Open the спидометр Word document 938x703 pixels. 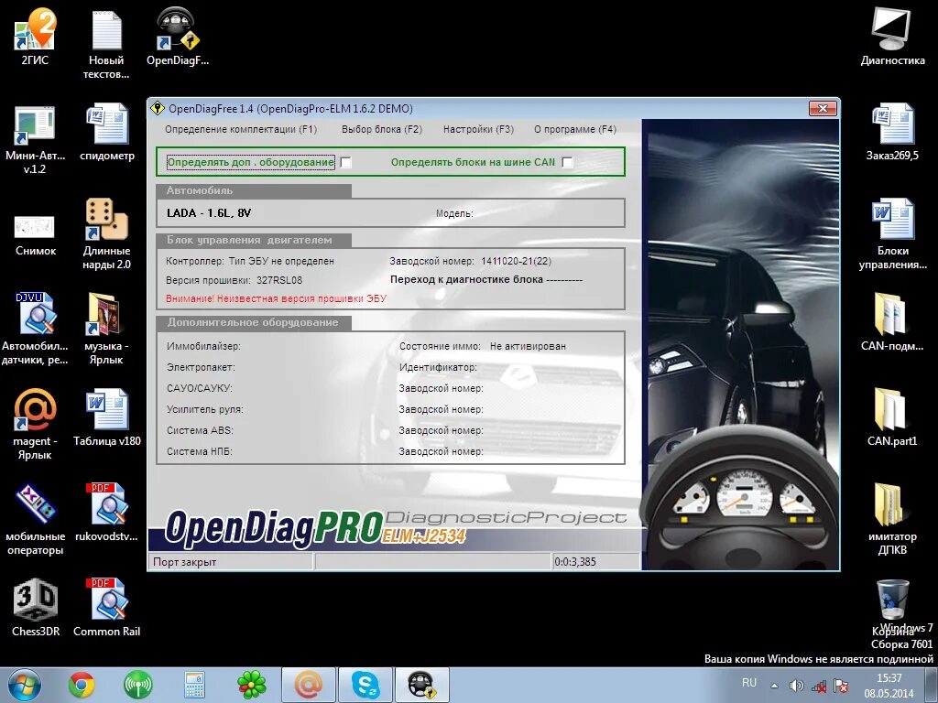pyautogui.click(x=107, y=132)
